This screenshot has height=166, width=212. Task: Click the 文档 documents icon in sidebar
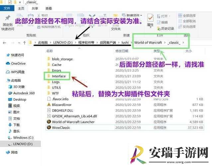10,119
